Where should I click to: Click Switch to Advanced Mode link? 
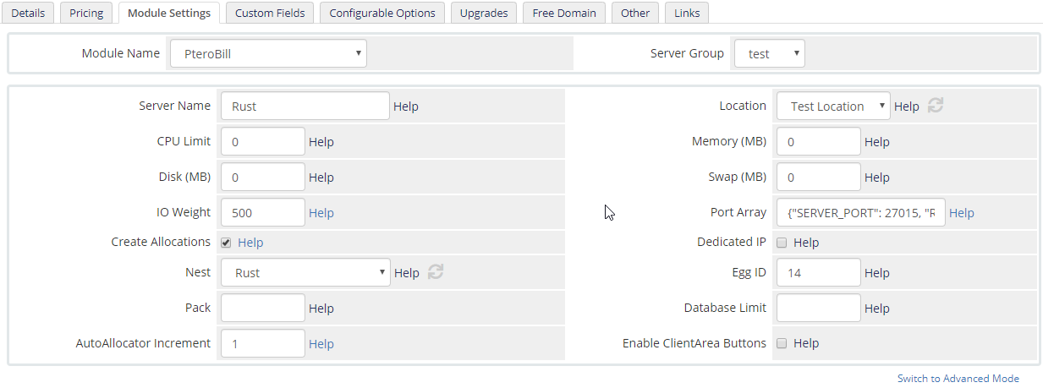coord(958,379)
